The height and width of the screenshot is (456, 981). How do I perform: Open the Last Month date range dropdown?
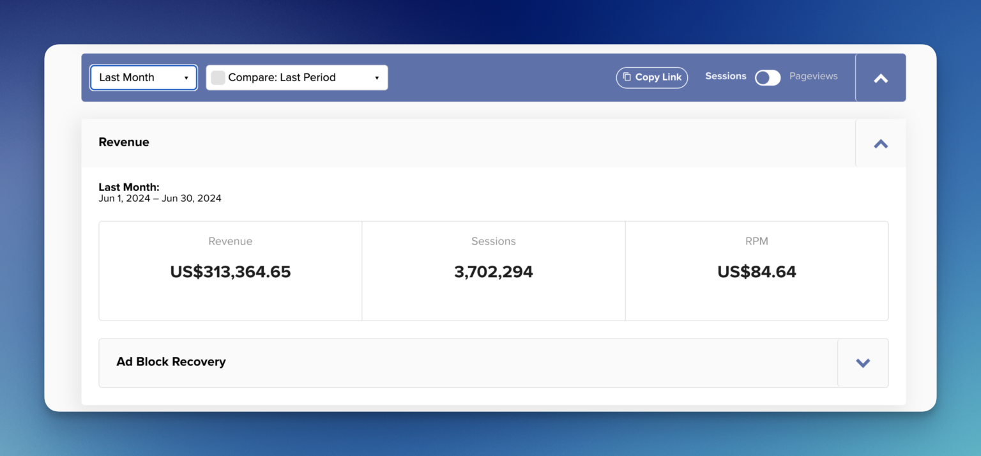[x=144, y=77]
